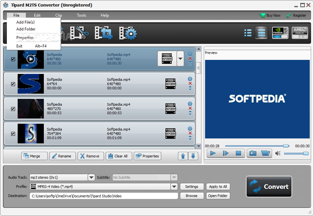Click Open Folder button

click(x=218, y=196)
